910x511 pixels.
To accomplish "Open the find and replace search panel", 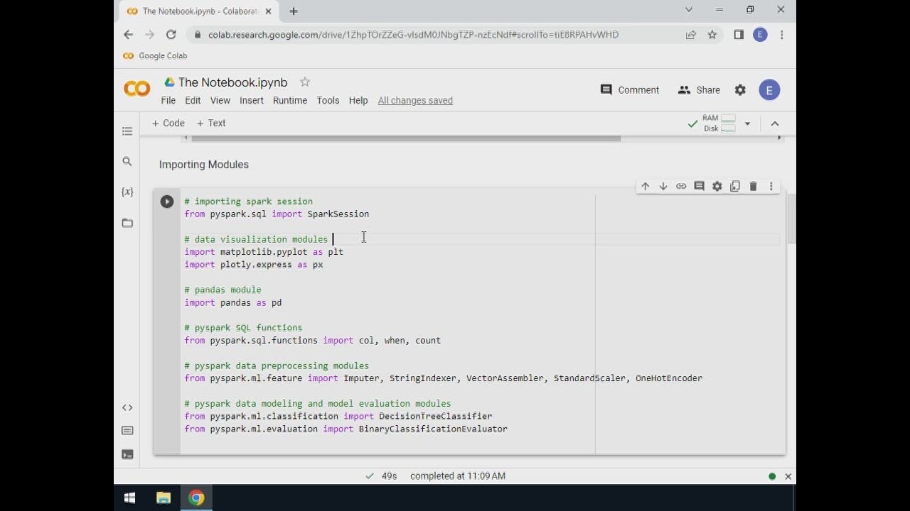I will coord(127,162).
